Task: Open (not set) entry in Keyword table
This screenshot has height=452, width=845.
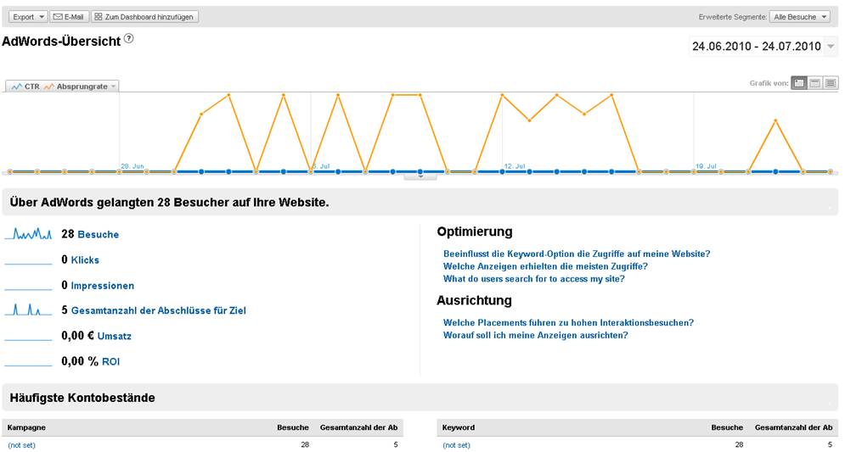Action: pos(456,445)
